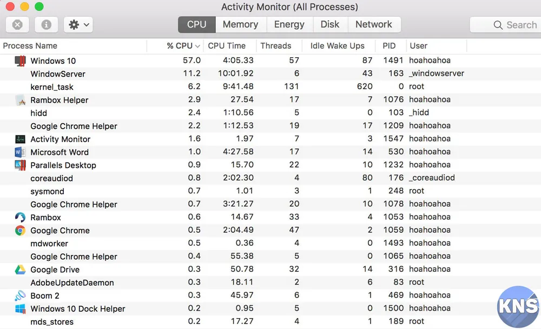Sort by the CPU Time column
Screen dimensions: 541x329
230,46
